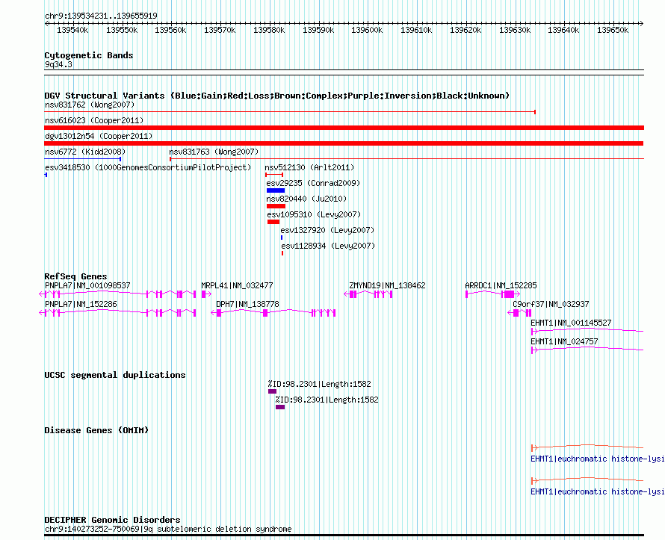Viewport: 665px width, 540px height.
Task: Click the esv1128934 (Levy2007) red marker
Action: 282,253
